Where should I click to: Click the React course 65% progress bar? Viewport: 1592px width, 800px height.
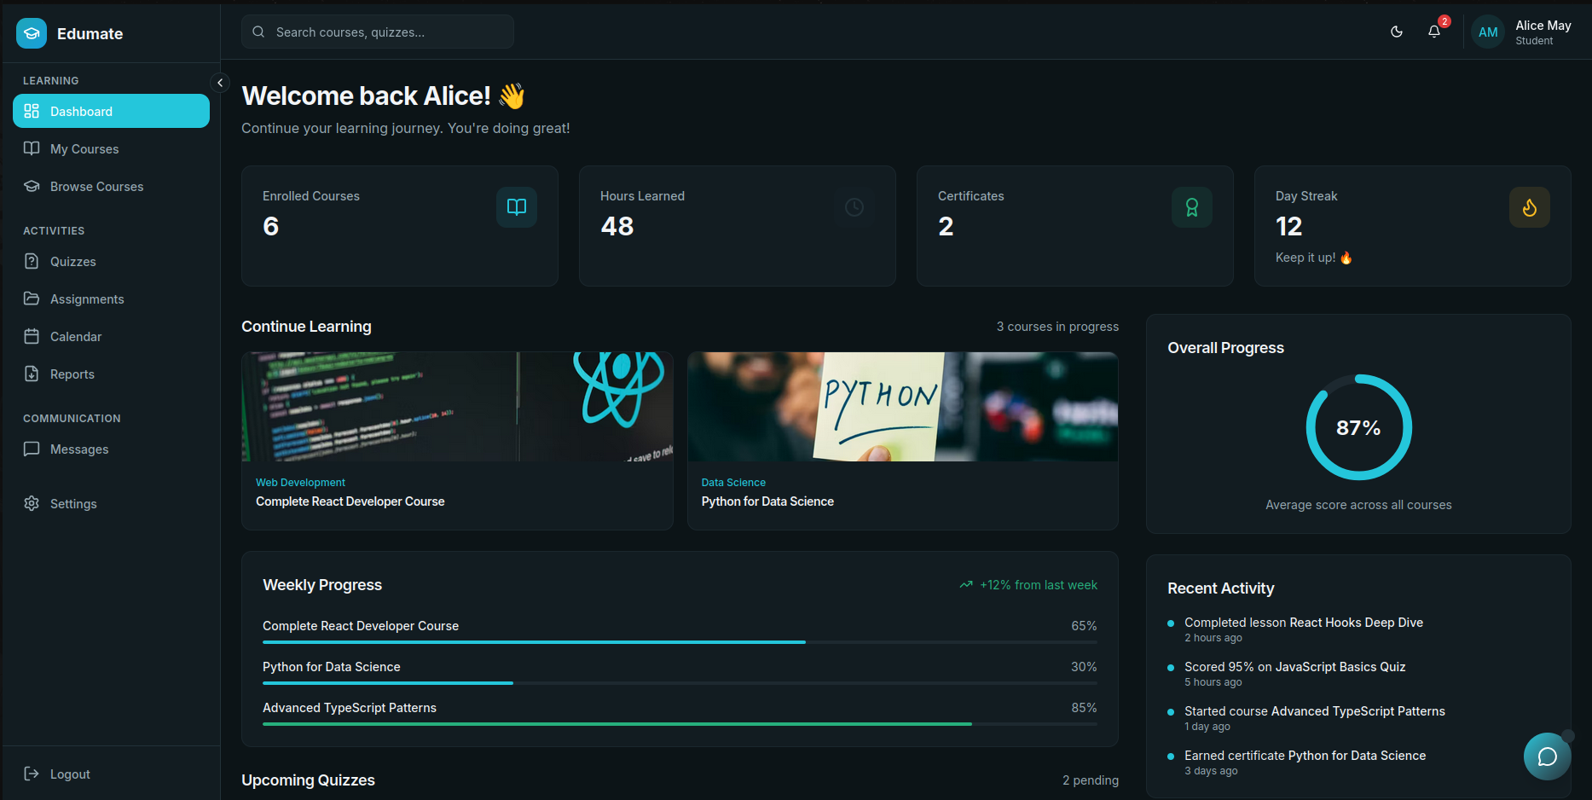click(680, 642)
